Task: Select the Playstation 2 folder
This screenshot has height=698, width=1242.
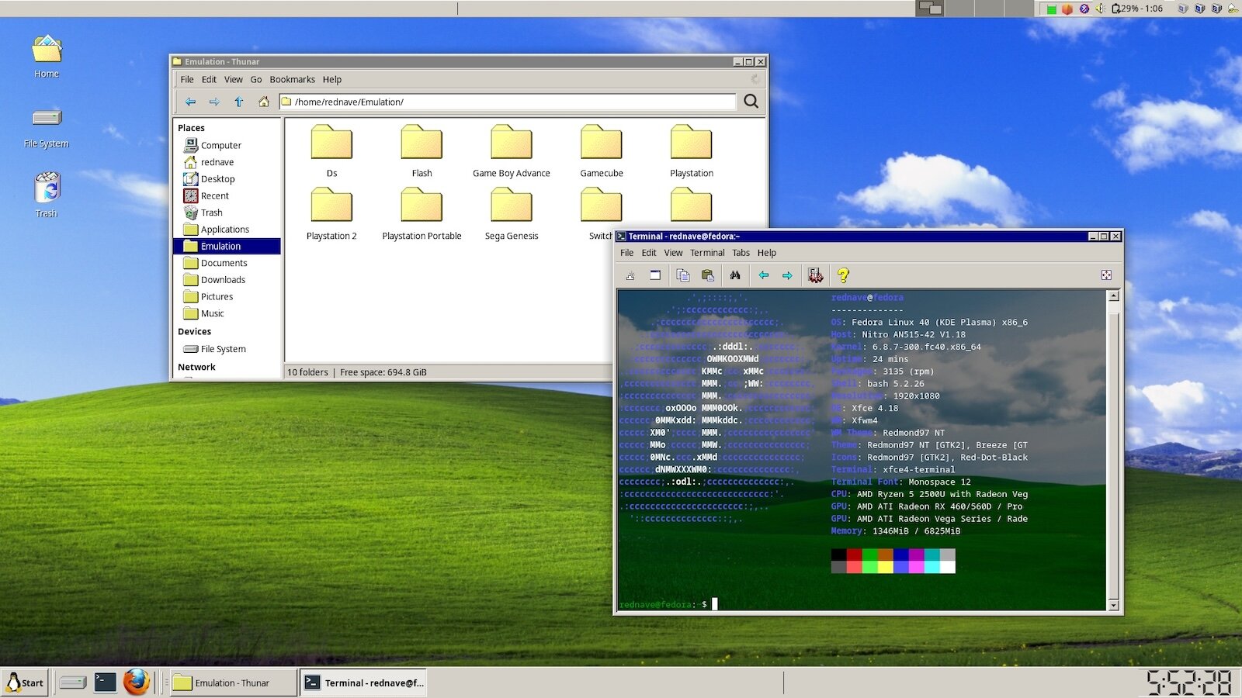Action: click(331, 213)
